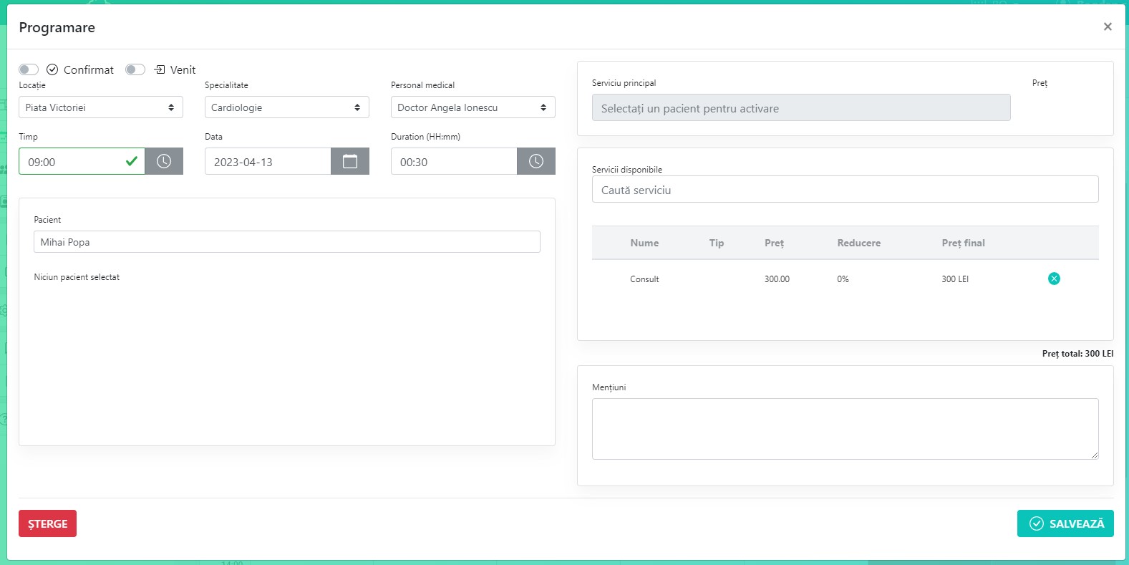Close the Programare dialog

1108,26
